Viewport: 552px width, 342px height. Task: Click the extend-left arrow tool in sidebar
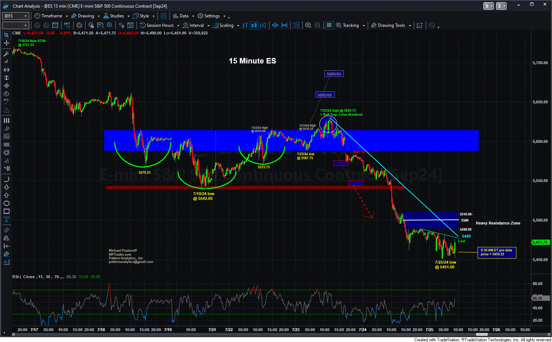click(x=6, y=246)
